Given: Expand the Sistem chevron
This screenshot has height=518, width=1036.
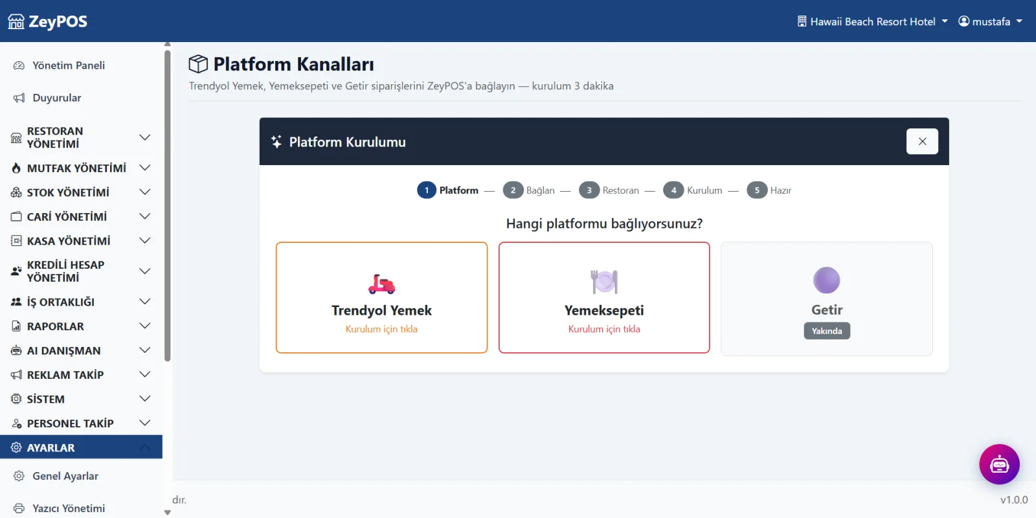Looking at the screenshot, I should pyautogui.click(x=145, y=399).
